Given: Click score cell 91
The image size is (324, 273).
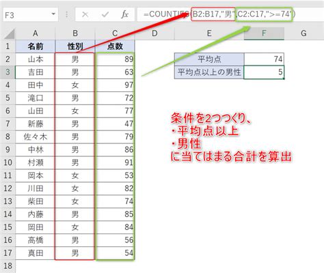Looking at the screenshot, I should click(x=115, y=162).
